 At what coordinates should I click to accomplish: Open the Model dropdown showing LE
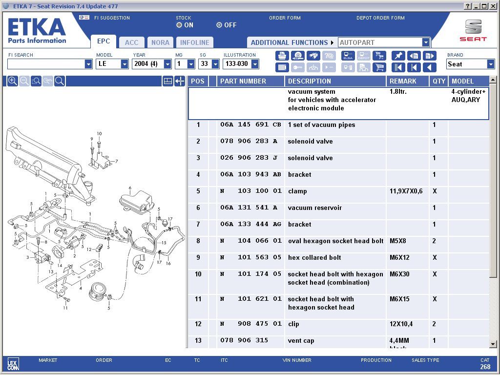(125, 64)
